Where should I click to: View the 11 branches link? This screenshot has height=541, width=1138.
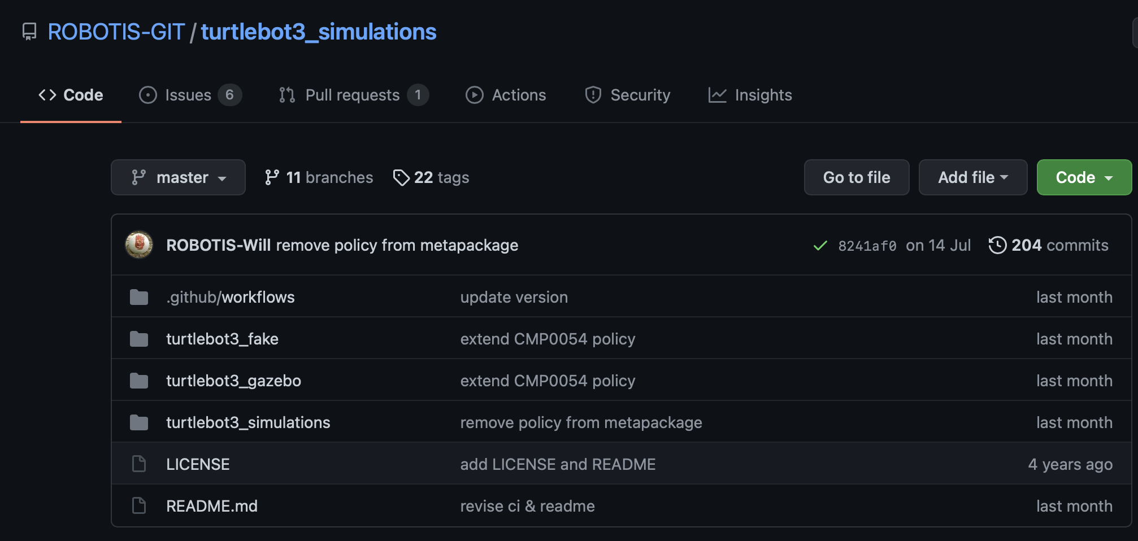319,177
